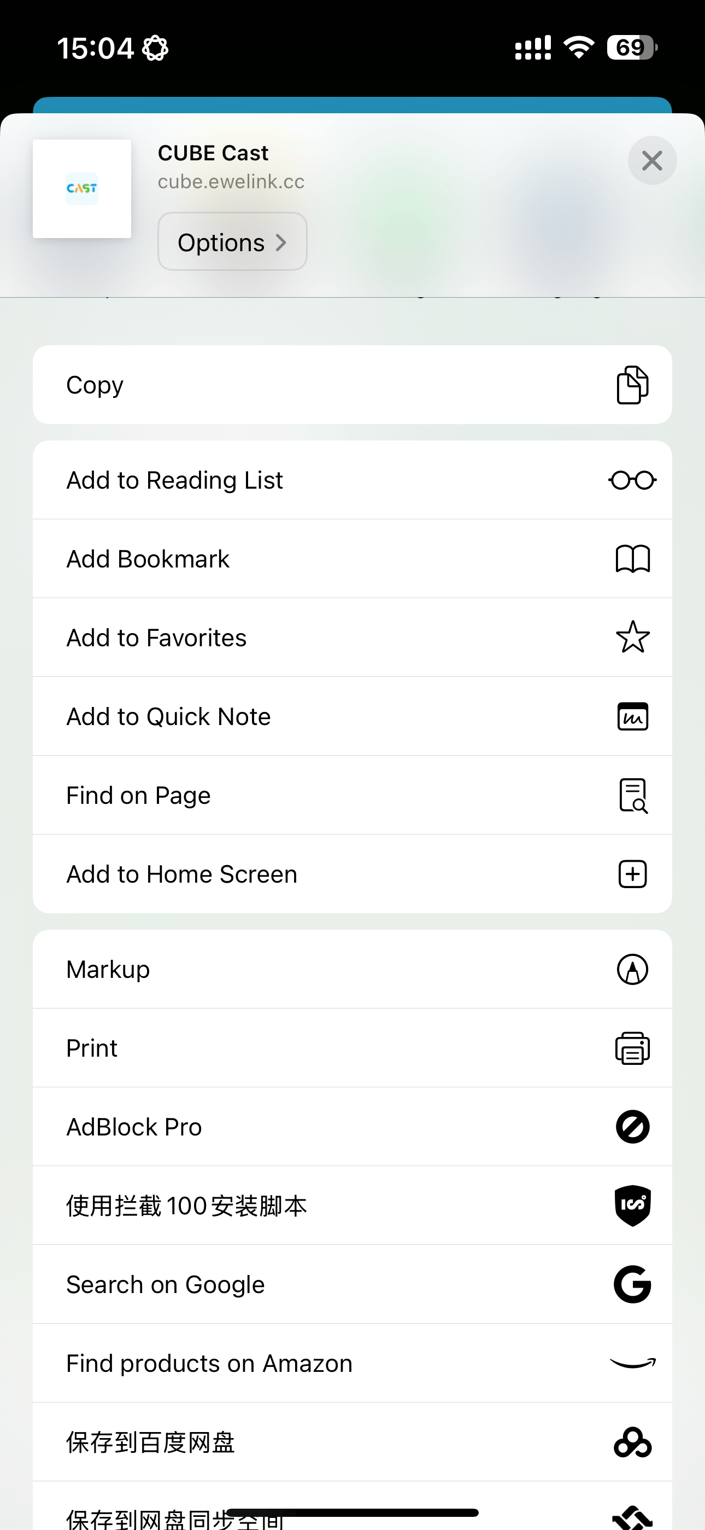Tap the Favorites star icon
705x1530 pixels.
633,637
